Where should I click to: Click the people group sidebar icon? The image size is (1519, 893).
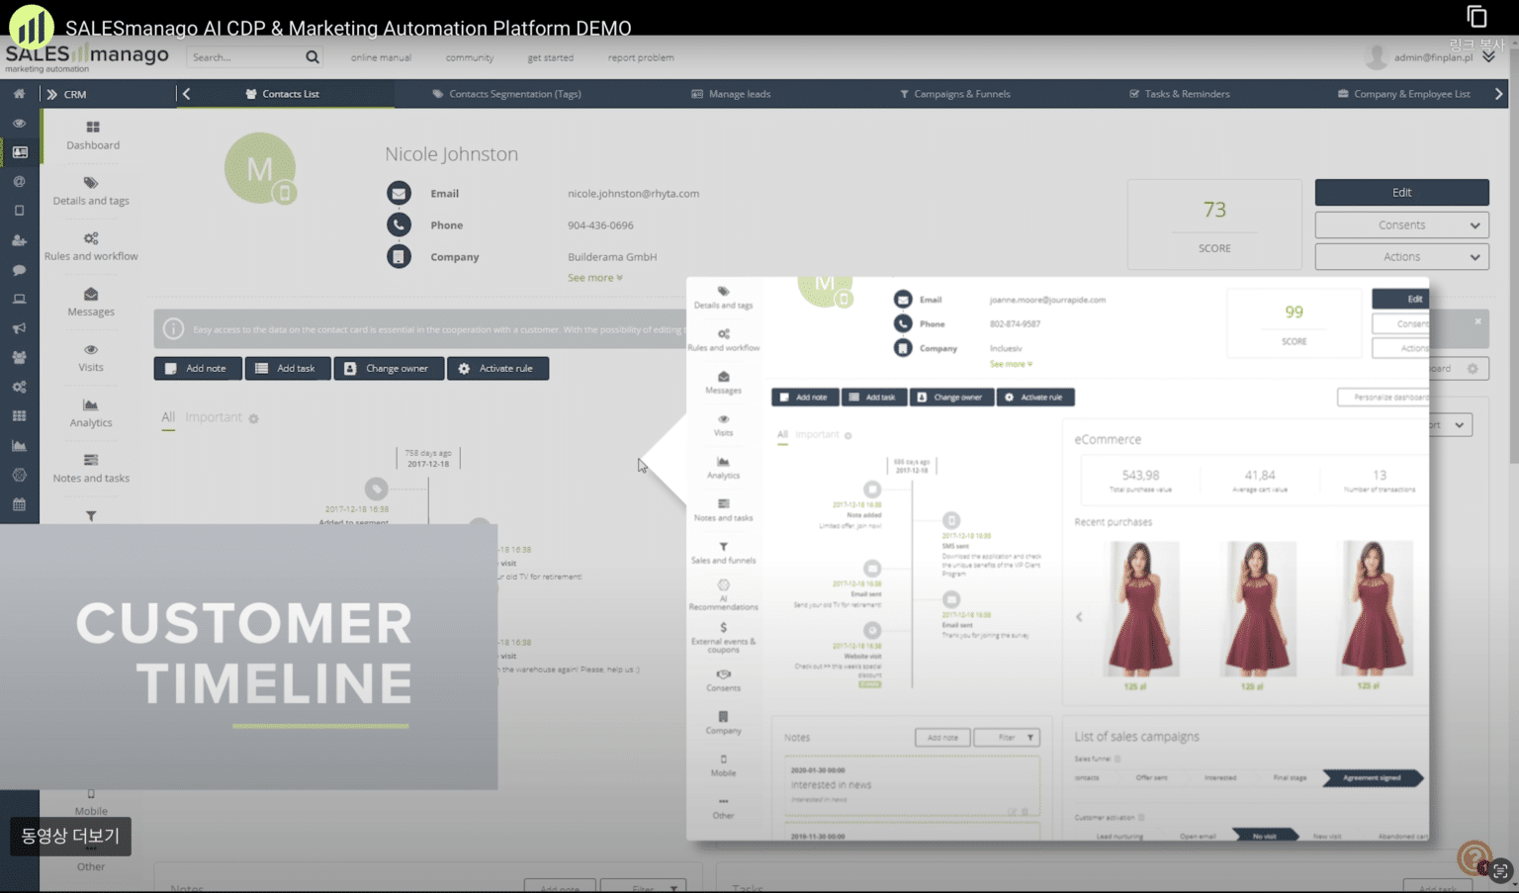pos(19,357)
